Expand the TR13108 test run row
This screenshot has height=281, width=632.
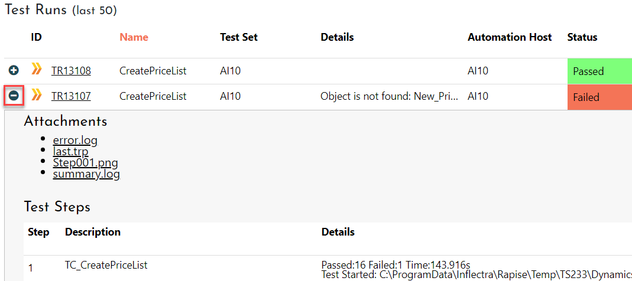point(14,71)
